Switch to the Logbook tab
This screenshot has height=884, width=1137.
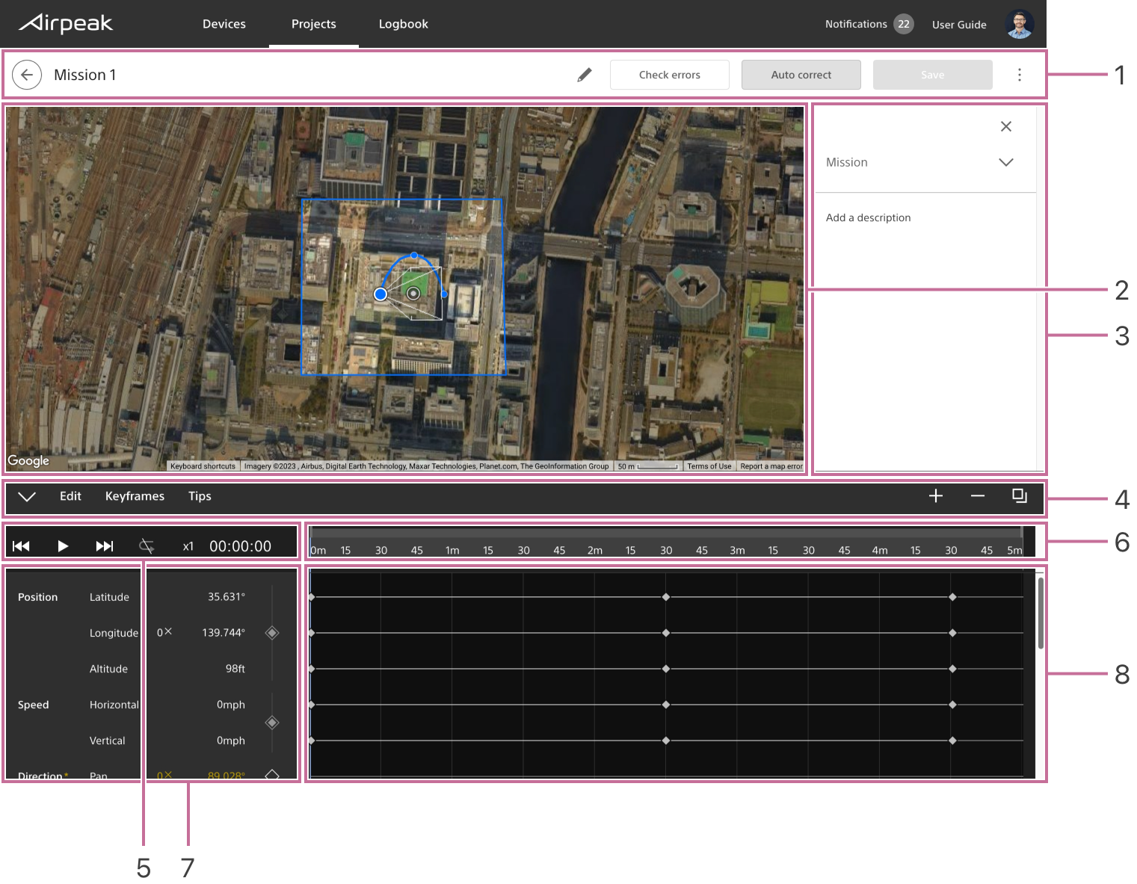(x=404, y=24)
